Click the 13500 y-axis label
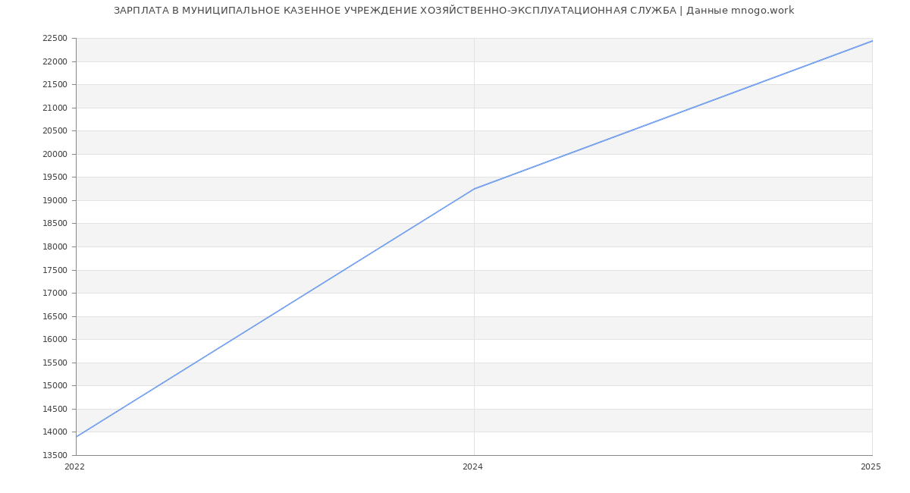Viewport: 910px width, 493px height. point(55,456)
